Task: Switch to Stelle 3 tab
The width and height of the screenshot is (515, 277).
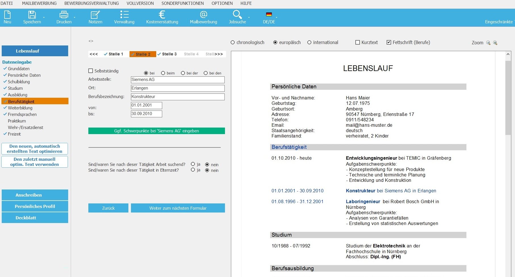Action: point(168,54)
